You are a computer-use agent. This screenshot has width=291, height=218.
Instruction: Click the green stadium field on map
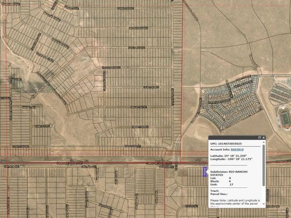pos(285,119)
